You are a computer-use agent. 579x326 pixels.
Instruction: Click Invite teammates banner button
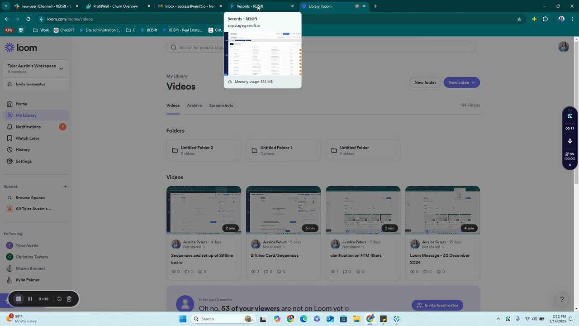click(437, 305)
